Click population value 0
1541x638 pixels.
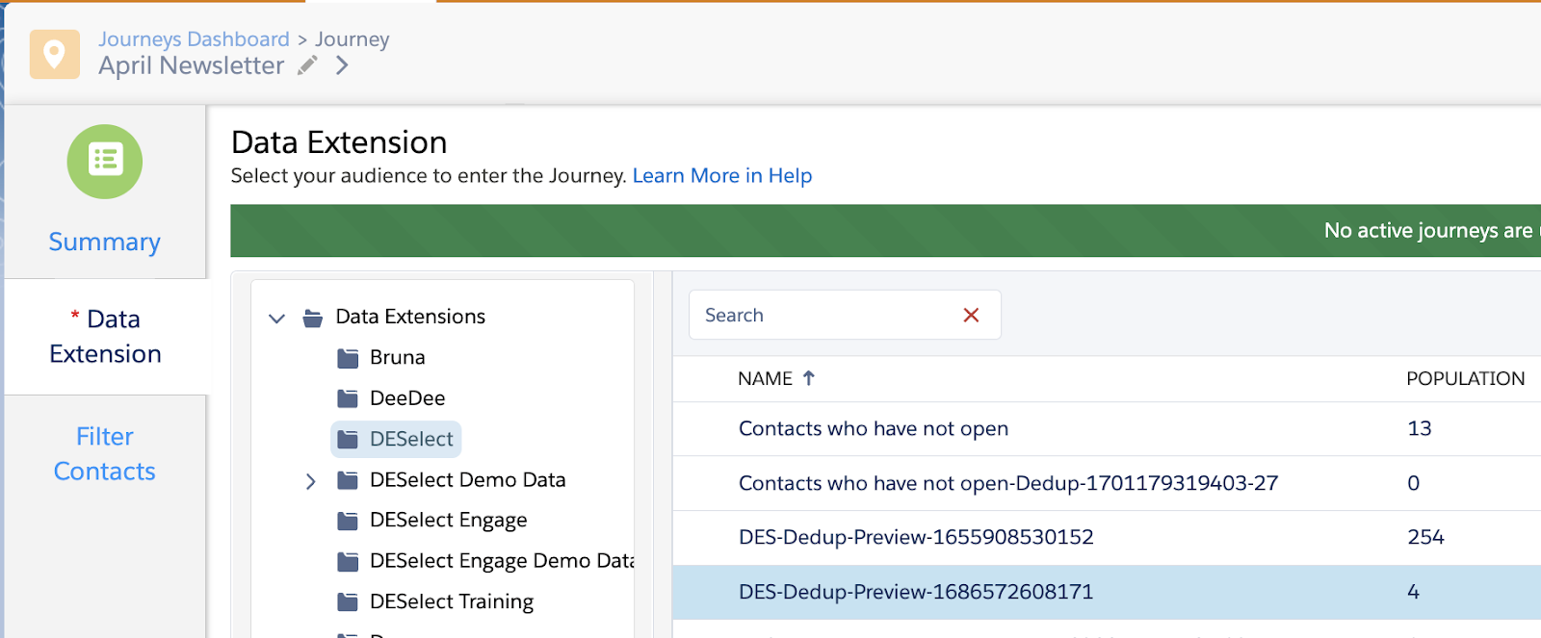(x=1414, y=483)
